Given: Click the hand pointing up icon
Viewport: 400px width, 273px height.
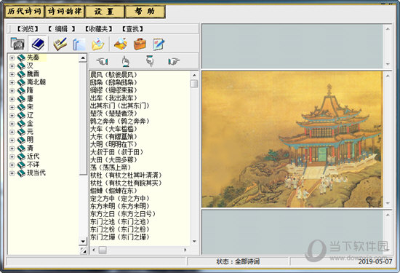Looking at the screenshot, I should (125, 61).
